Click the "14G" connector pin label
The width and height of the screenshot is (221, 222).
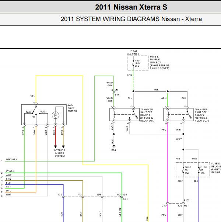click(79, 195)
